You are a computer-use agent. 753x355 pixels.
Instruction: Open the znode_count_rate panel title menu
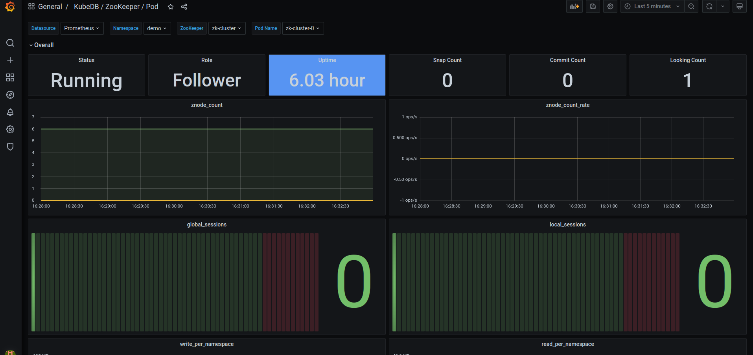(568, 105)
